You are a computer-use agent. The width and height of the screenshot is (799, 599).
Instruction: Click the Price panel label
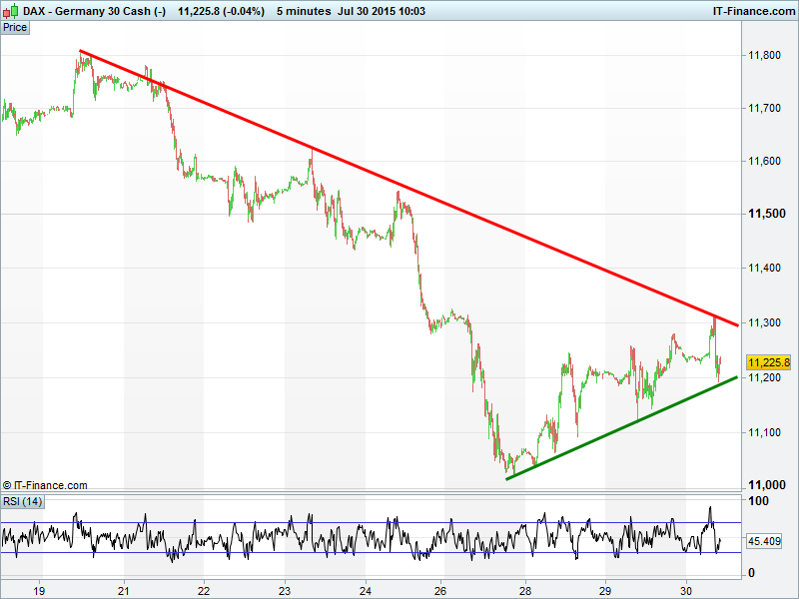coord(15,27)
